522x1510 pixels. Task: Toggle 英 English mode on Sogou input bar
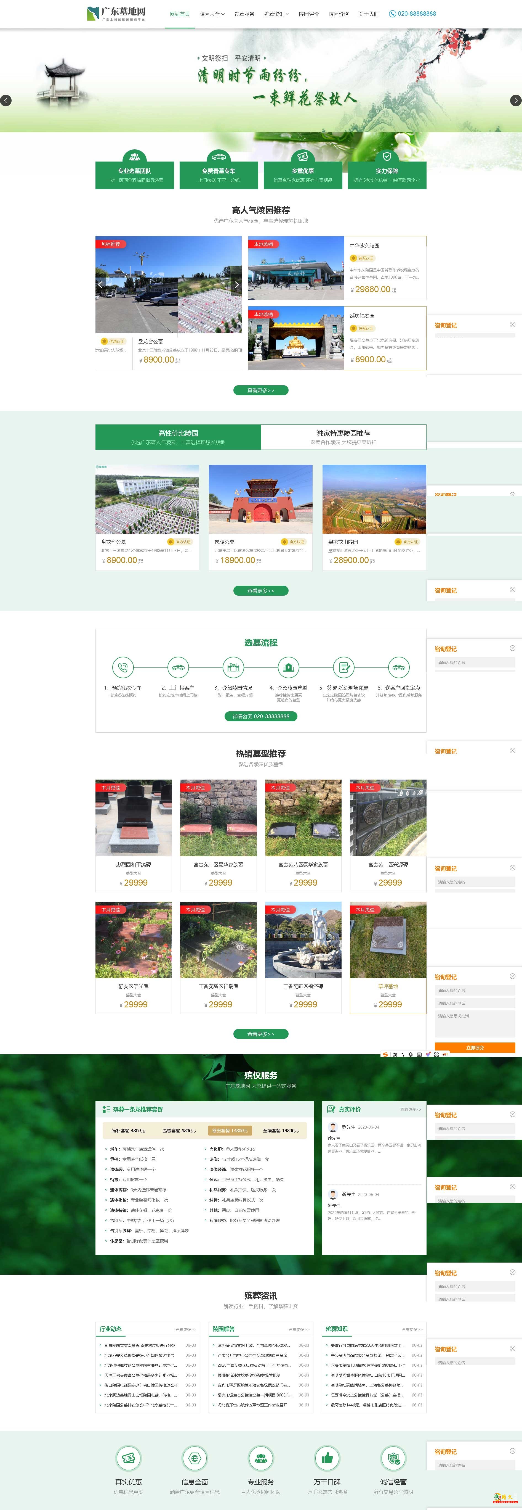[395, 1055]
